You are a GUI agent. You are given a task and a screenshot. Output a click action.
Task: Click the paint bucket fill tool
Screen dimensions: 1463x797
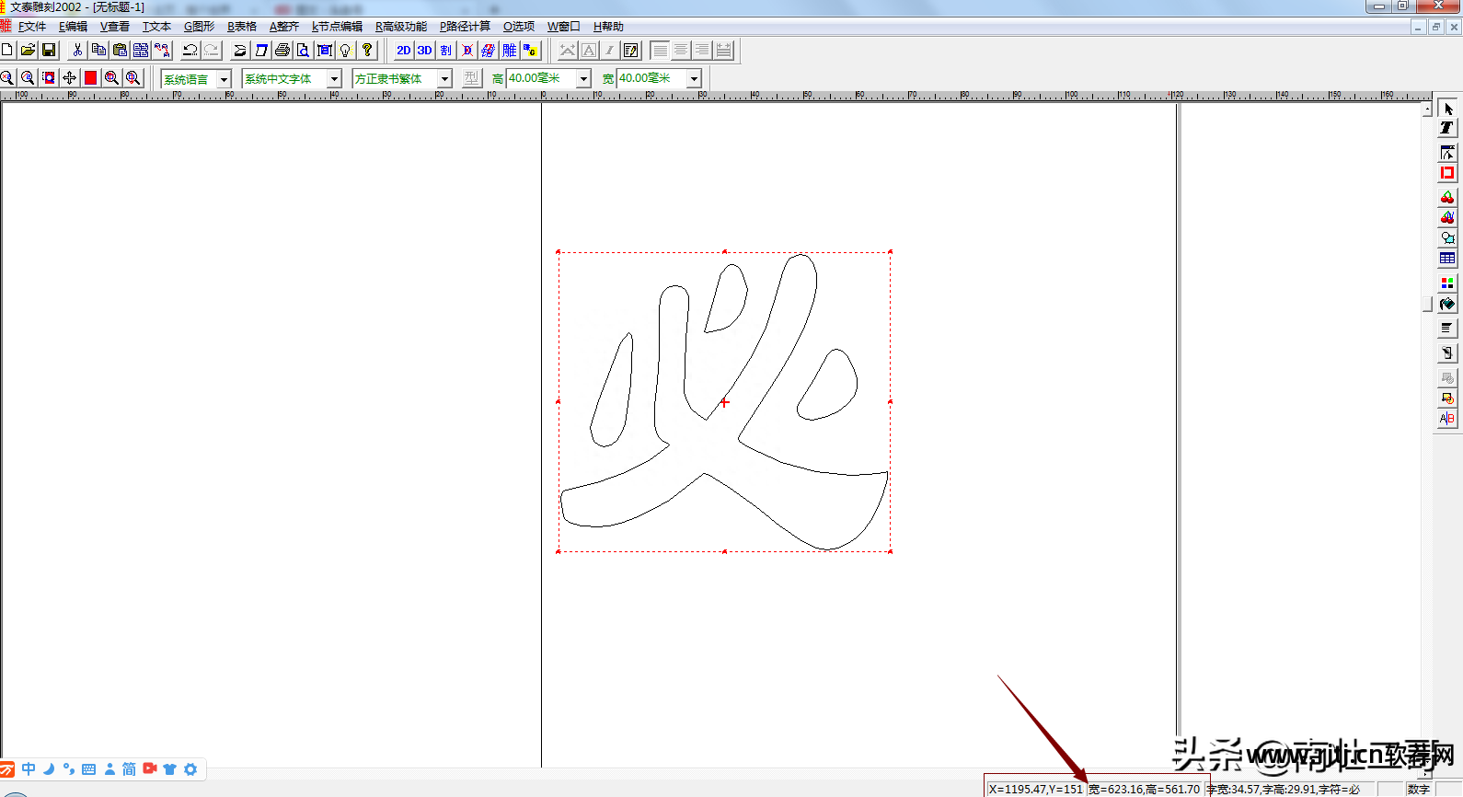[1447, 305]
